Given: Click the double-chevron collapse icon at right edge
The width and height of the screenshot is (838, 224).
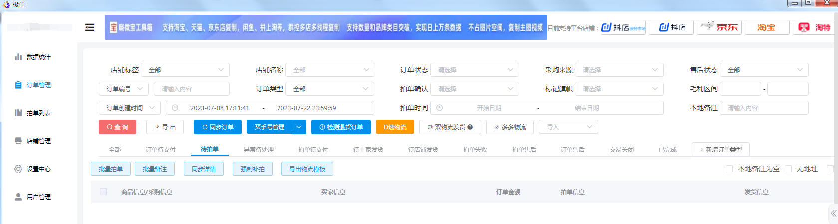Looking at the screenshot, I should point(833,213).
